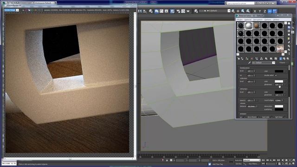The height and width of the screenshot is (167, 297).
Task: Open Navigation menu in Material Editor
Action: click(x=258, y=19)
